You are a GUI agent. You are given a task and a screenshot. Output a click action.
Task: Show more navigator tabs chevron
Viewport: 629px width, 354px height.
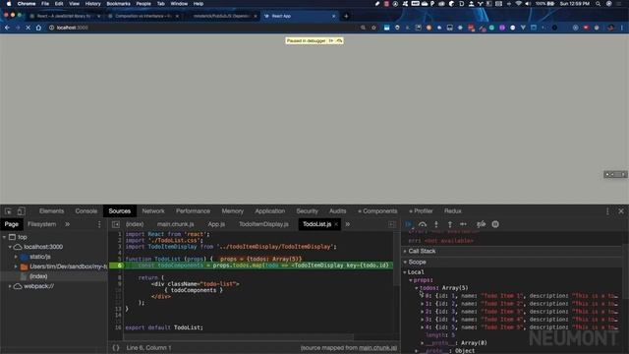click(x=68, y=224)
